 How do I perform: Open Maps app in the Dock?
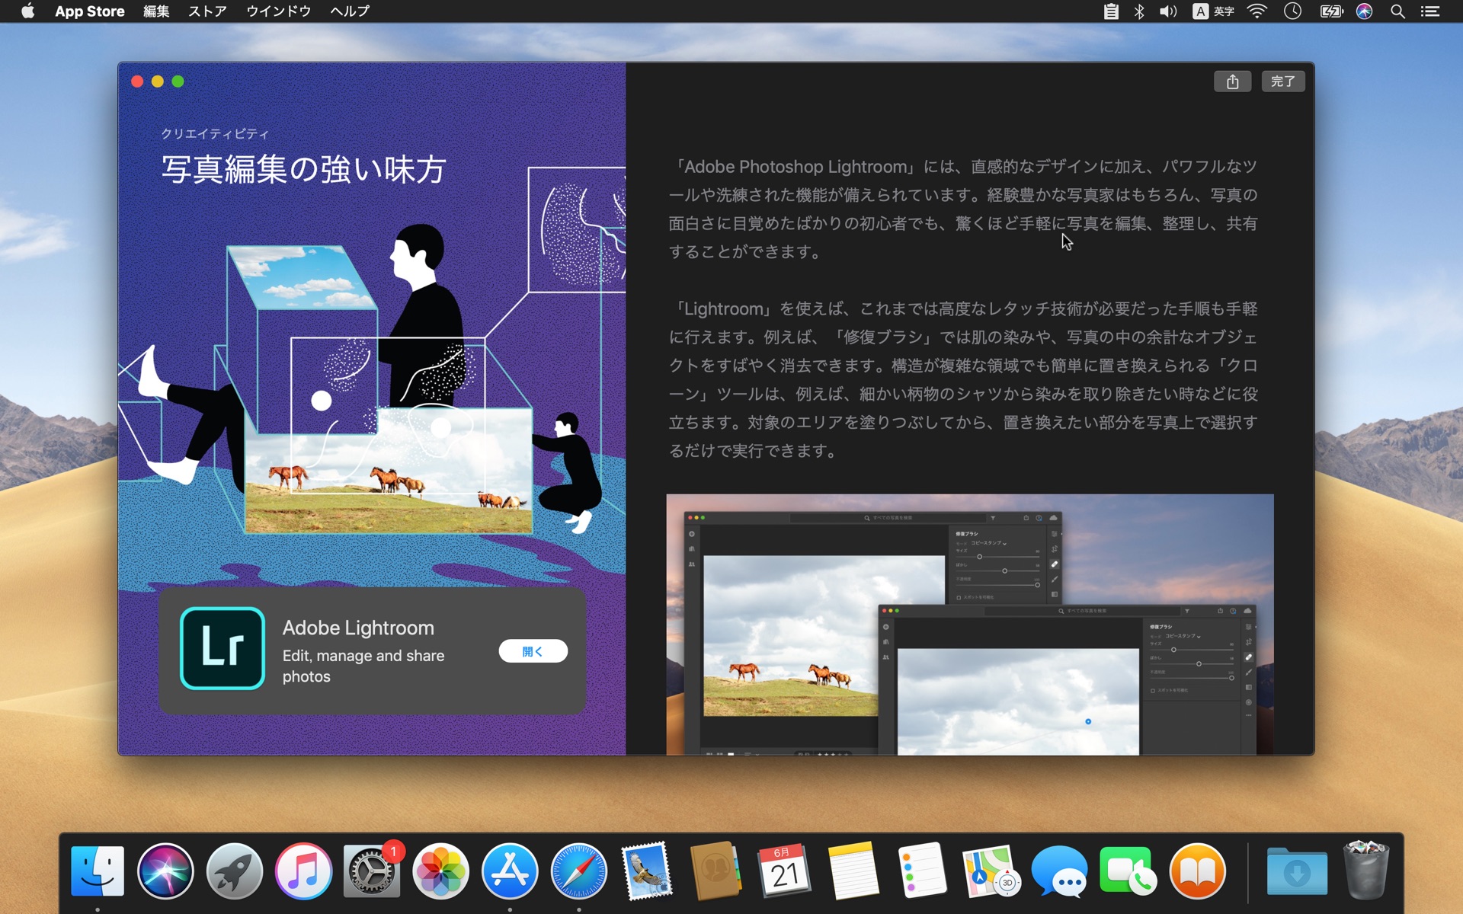pyautogui.click(x=991, y=871)
